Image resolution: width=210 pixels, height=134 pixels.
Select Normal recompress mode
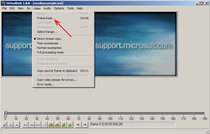click(63, 48)
